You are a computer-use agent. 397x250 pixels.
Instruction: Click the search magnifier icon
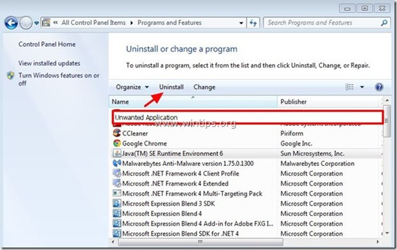384,23
